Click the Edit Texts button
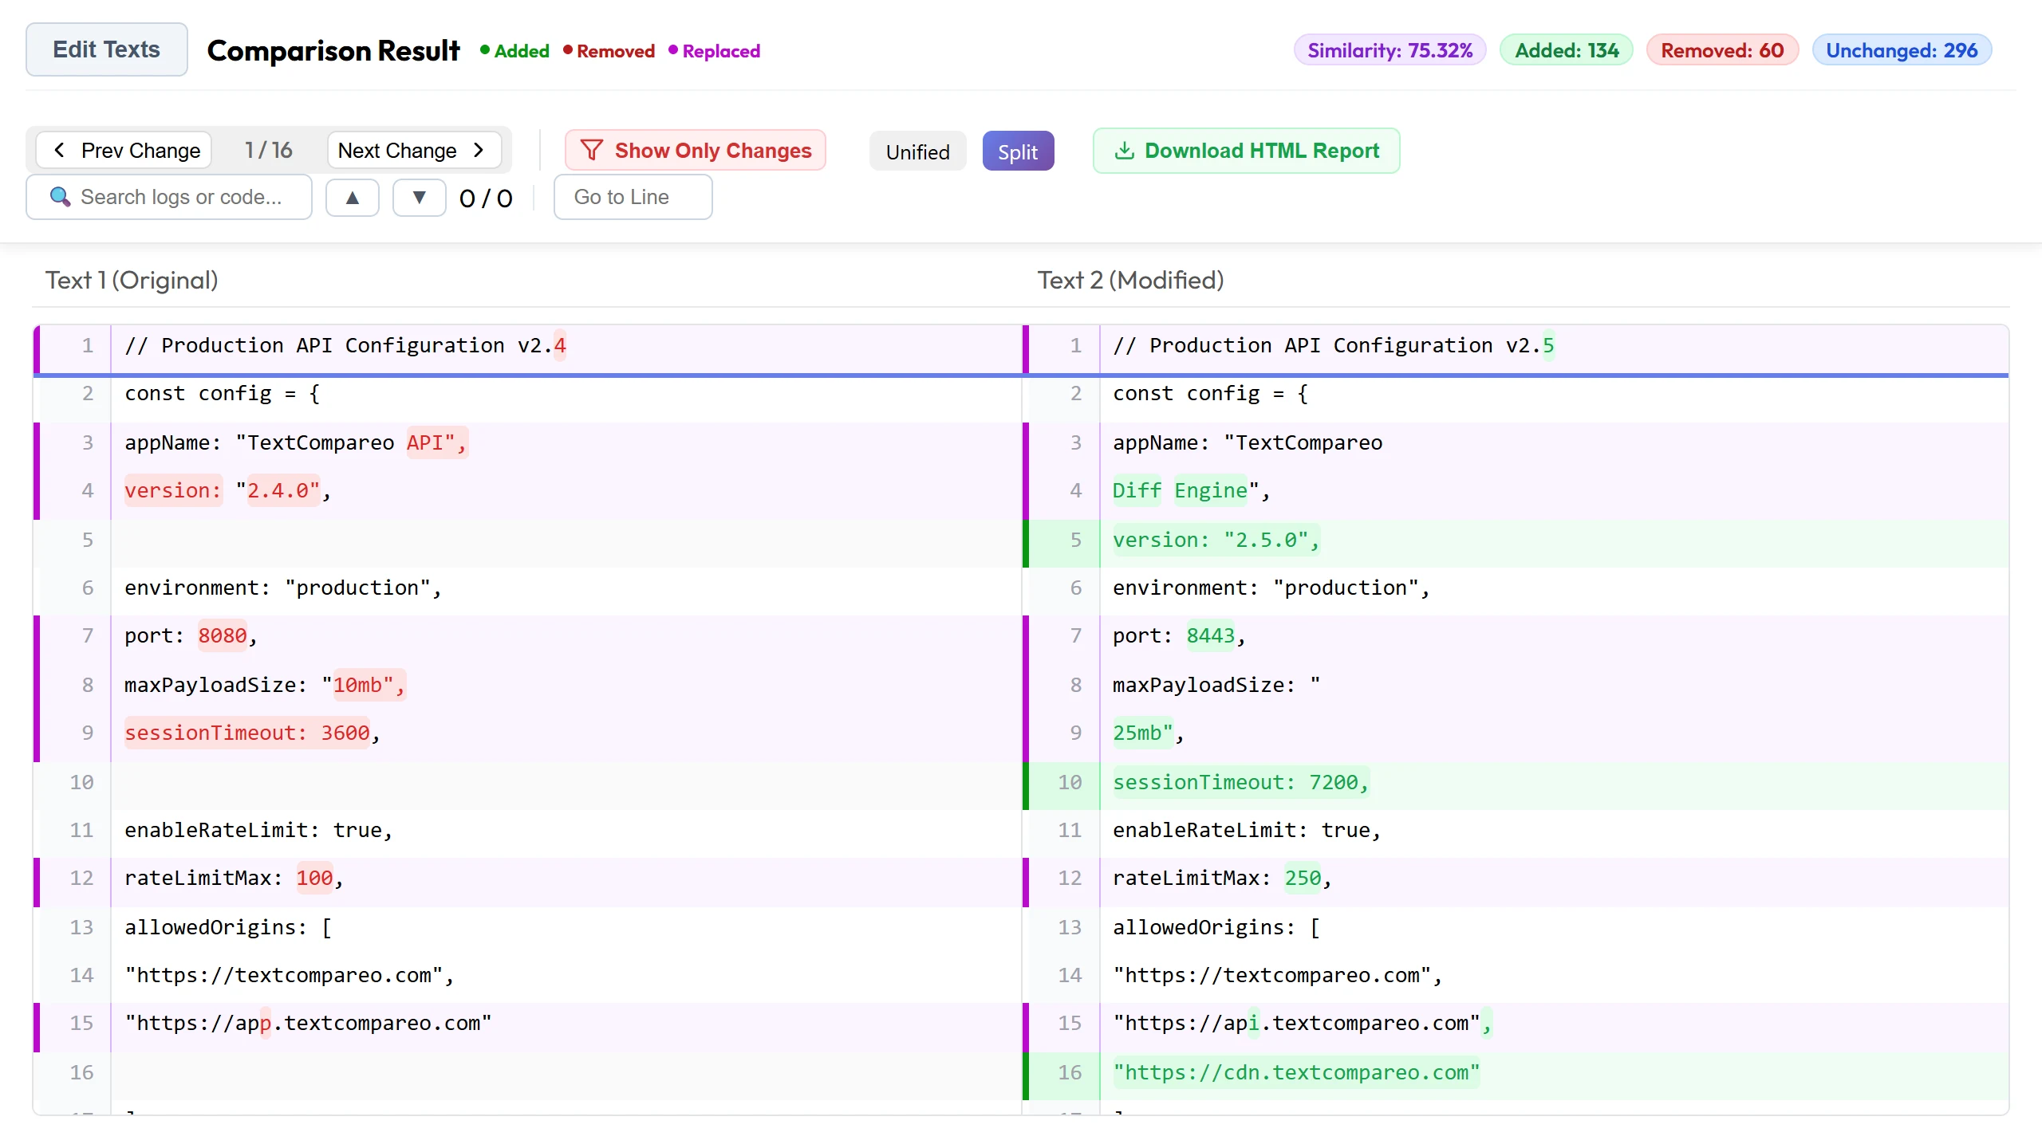This screenshot has width=2042, height=1148. pyautogui.click(x=107, y=49)
